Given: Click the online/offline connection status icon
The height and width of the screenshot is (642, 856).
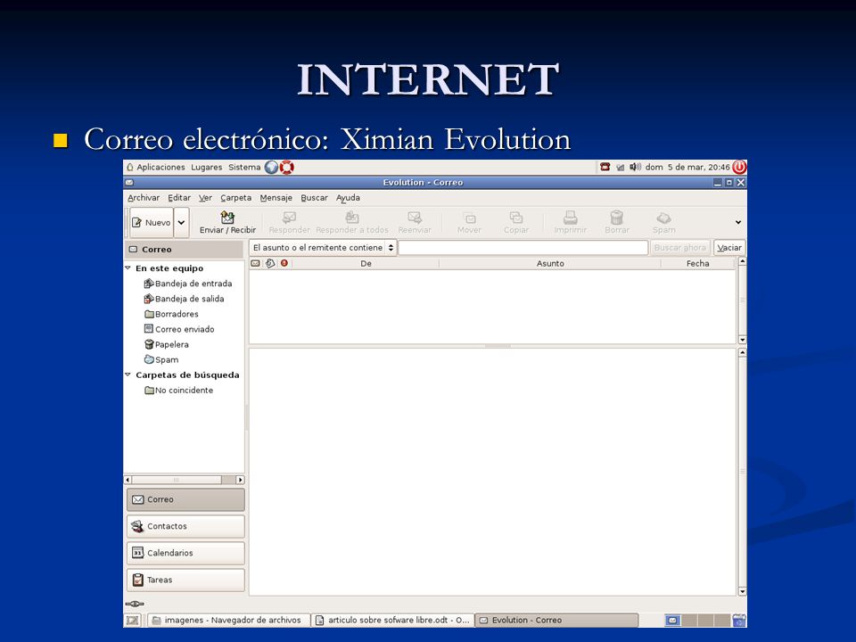Looking at the screenshot, I should (135, 604).
